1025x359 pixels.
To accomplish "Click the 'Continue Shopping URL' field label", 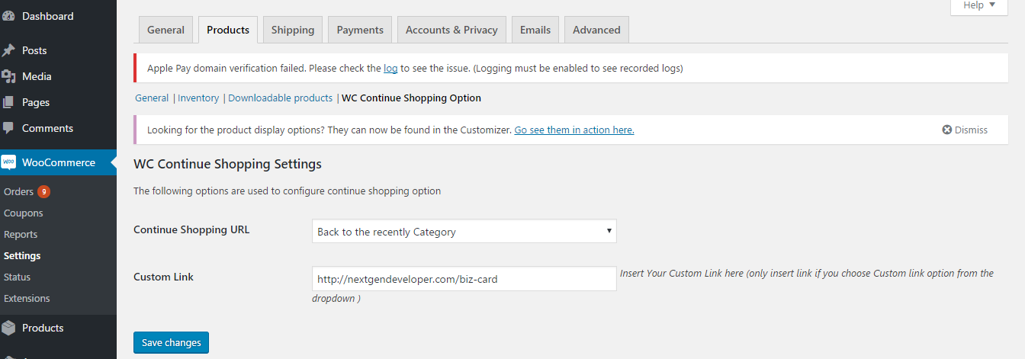I will [x=191, y=229].
